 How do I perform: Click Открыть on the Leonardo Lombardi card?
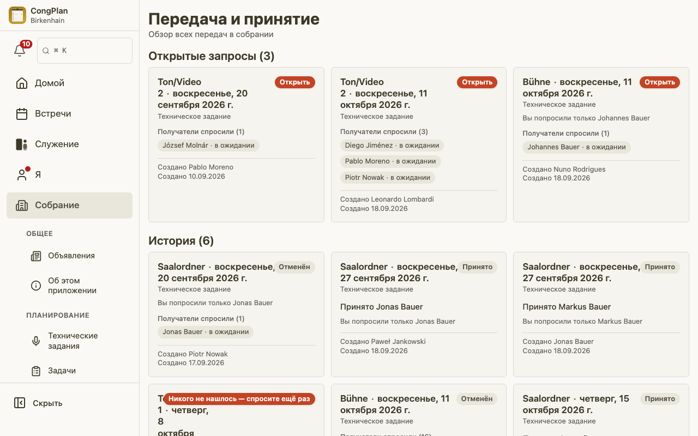coord(477,82)
